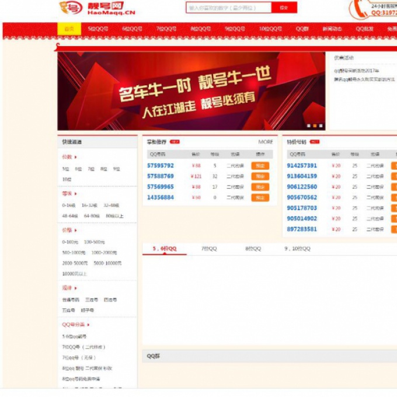Open the 5位QQ号 navigation item

tap(98, 29)
